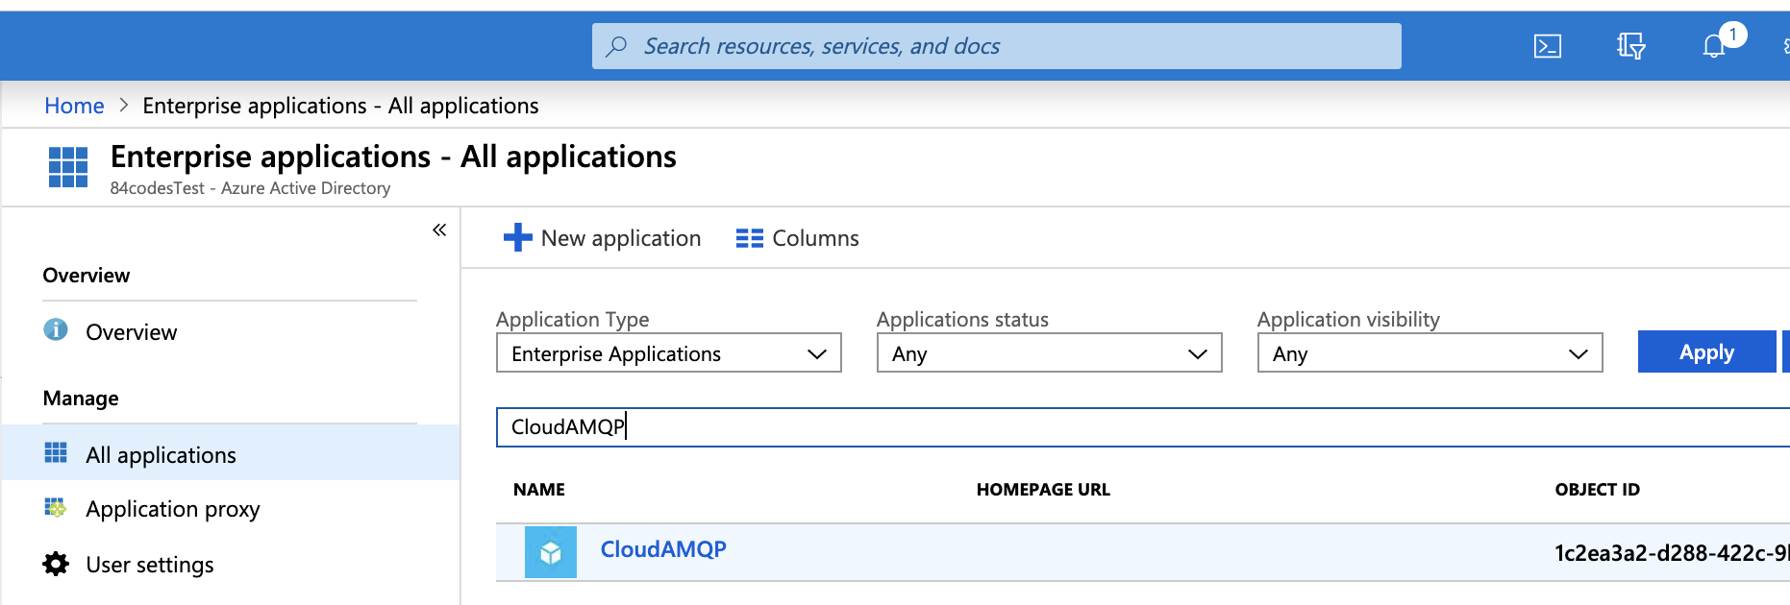1790x605 pixels.
Task: Click the Columns icon
Action: point(750,238)
